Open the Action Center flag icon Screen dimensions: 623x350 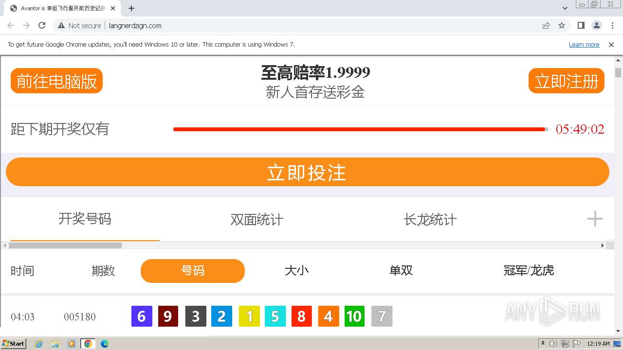(x=577, y=343)
